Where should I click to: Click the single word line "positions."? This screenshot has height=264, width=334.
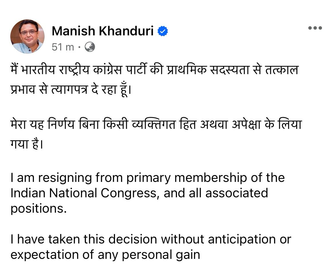[x=39, y=208]
